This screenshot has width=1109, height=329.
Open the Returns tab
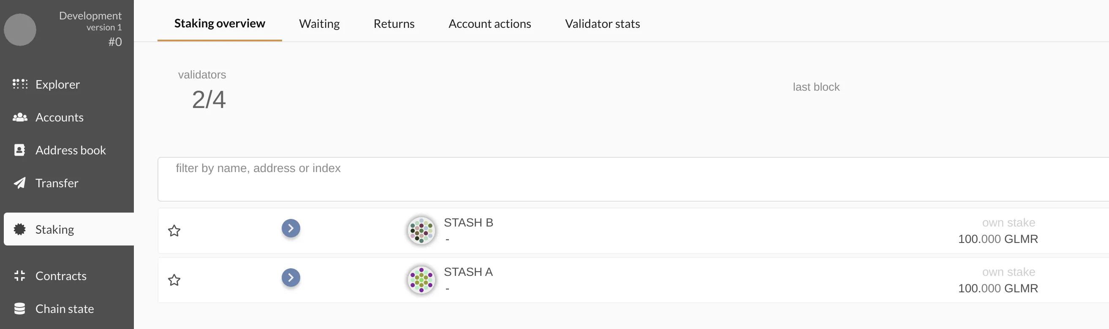pos(394,24)
